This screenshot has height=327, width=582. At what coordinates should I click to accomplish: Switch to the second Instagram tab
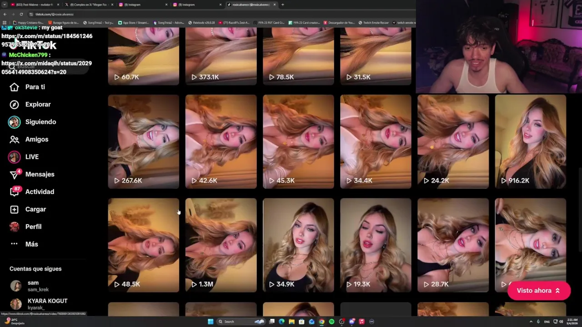[197, 5]
